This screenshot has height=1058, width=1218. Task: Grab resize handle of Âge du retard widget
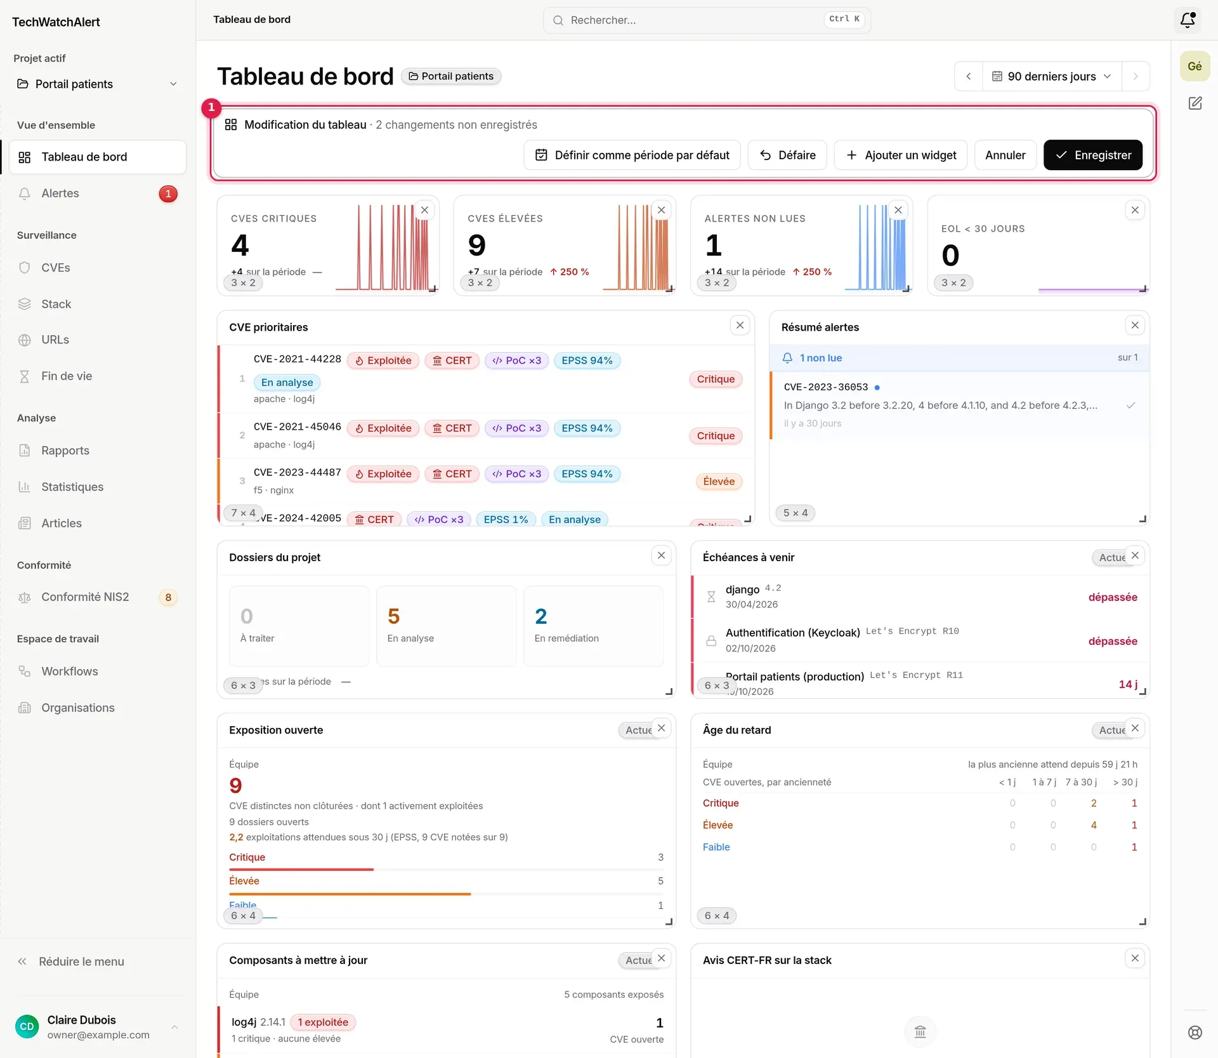[1143, 922]
